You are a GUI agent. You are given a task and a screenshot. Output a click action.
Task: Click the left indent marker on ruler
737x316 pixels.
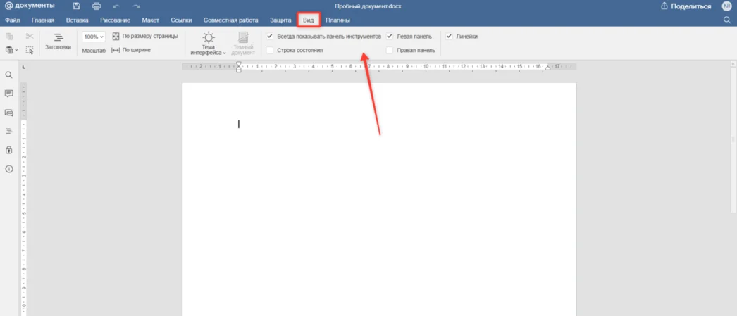238,70
